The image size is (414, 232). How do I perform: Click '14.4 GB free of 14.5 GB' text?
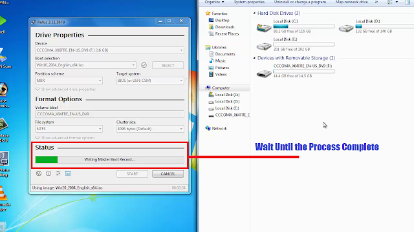point(292,76)
